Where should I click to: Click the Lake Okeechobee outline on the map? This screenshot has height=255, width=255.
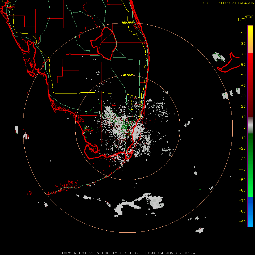click(104, 43)
